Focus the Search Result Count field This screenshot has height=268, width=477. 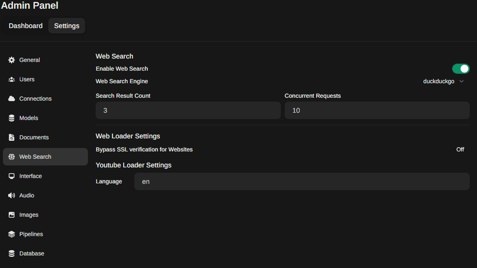pos(188,110)
